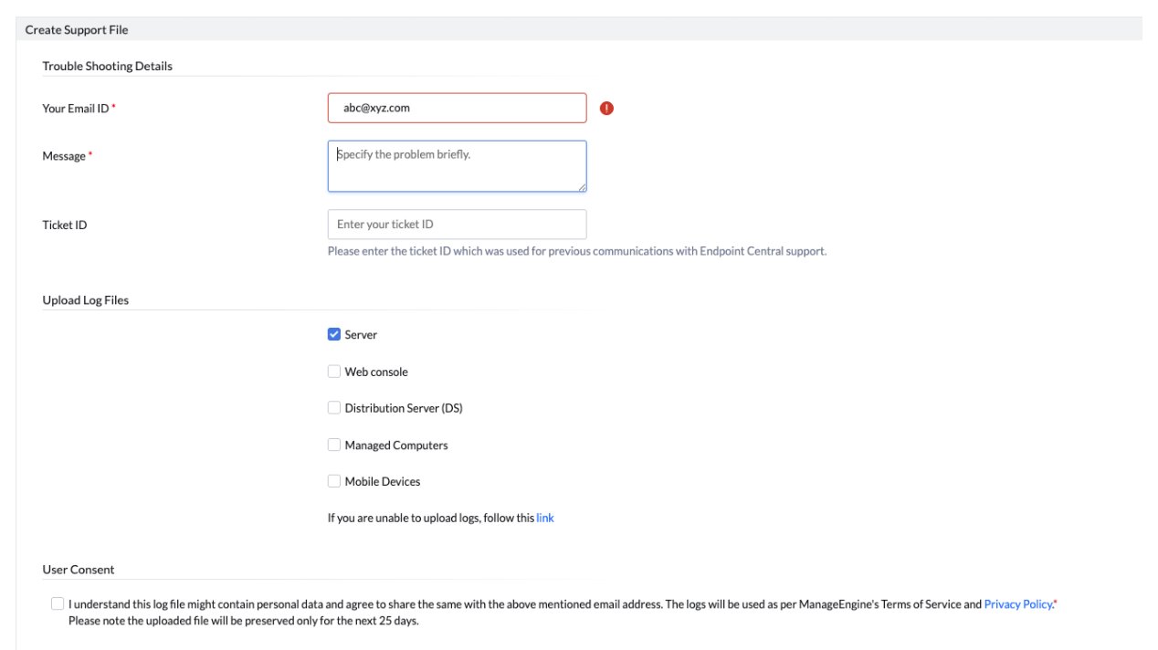Click the Ticket ID entry field
1158x650 pixels.
tap(457, 224)
